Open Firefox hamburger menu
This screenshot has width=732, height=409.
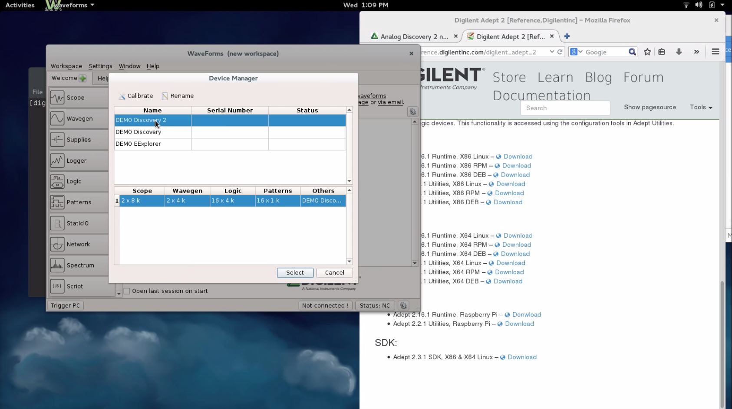tap(716, 52)
